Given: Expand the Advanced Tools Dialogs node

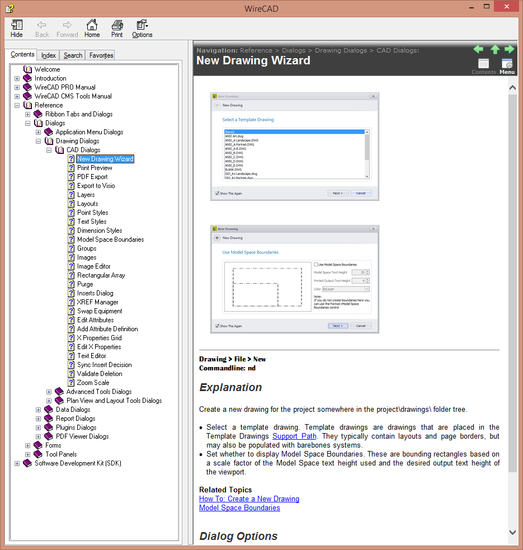Looking at the screenshot, I should point(49,392).
